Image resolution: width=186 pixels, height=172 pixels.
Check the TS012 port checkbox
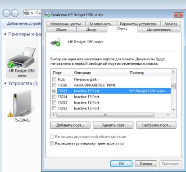tap(54, 108)
